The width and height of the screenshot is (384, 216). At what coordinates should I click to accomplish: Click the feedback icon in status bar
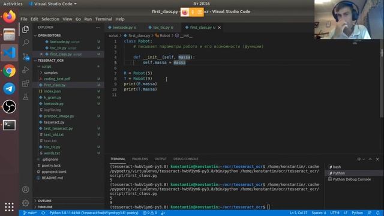coord(370,213)
